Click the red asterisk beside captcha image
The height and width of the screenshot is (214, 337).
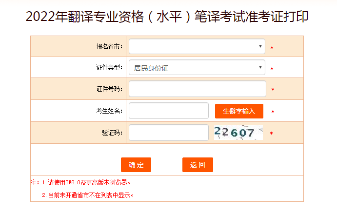[x=271, y=134]
